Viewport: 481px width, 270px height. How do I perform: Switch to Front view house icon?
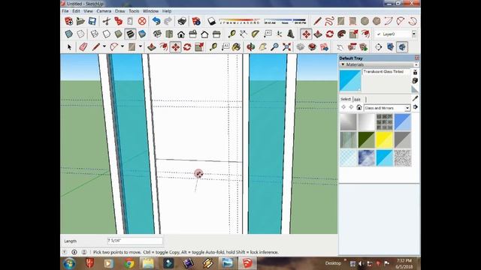pos(181,34)
